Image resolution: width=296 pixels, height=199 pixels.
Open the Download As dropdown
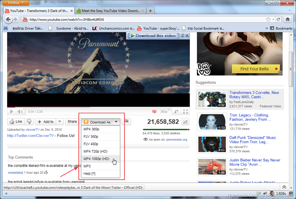click(x=101, y=122)
